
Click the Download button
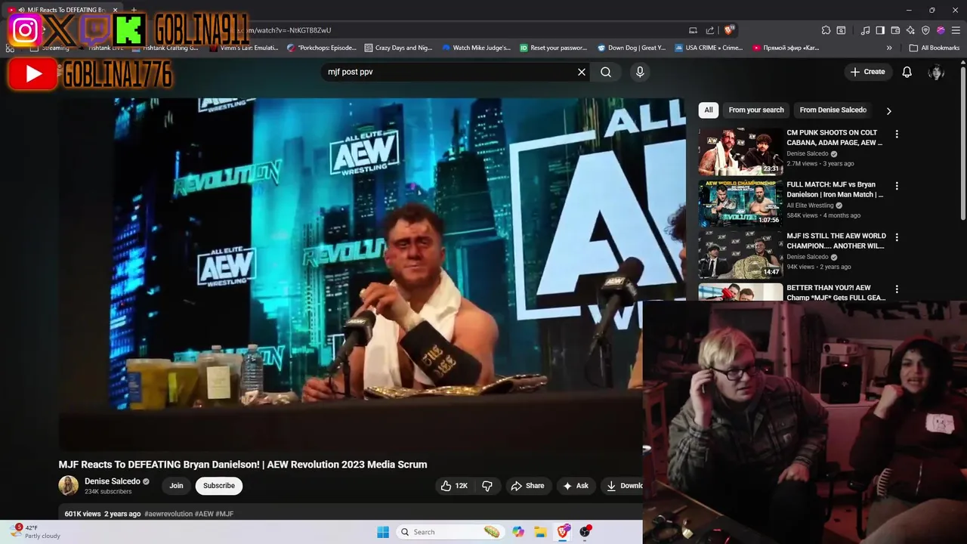pyautogui.click(x=623, y=486)
